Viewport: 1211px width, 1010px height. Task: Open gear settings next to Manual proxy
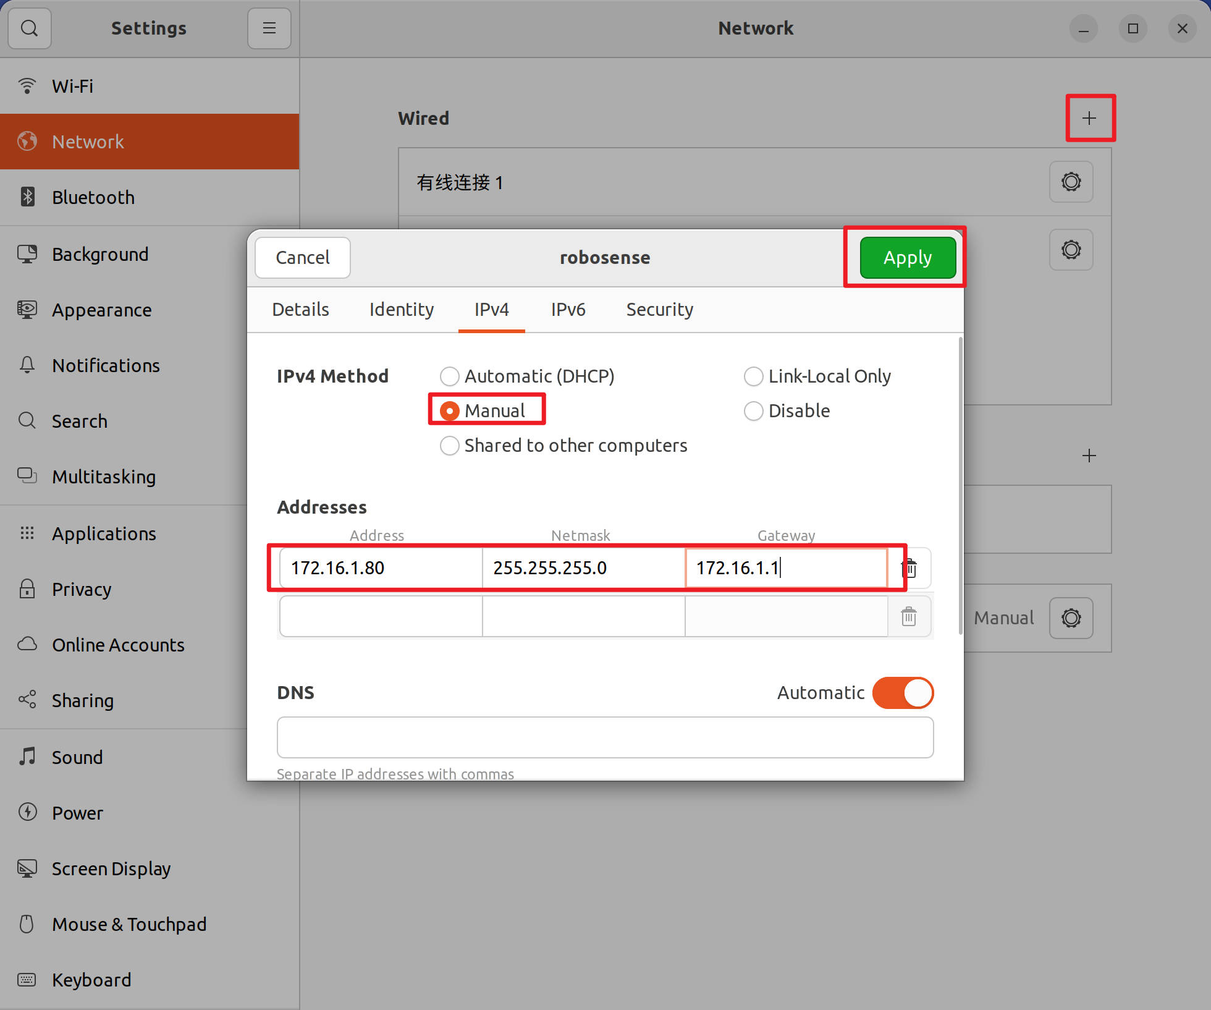(1071, 618)
